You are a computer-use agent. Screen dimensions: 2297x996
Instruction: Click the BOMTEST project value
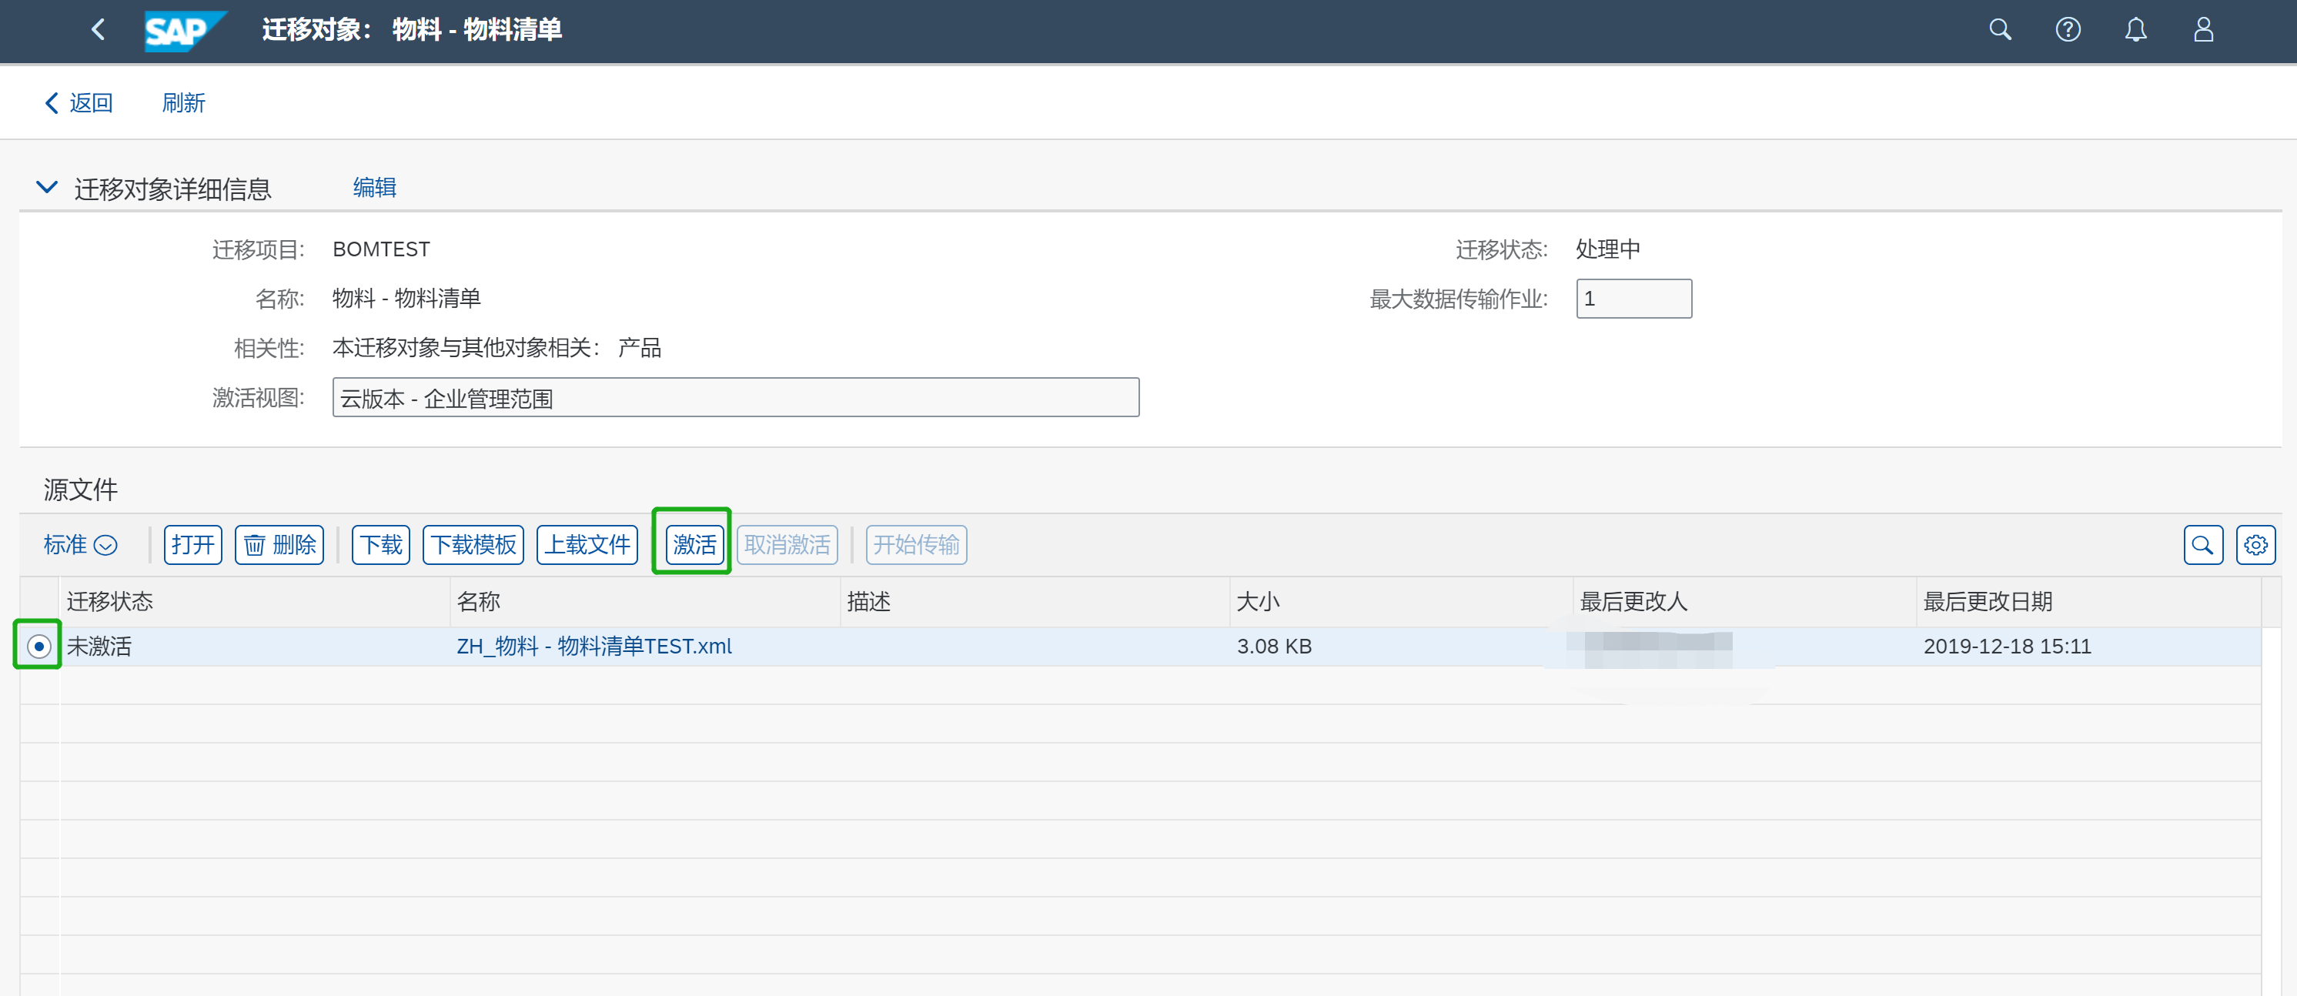[x=381, y=249]
